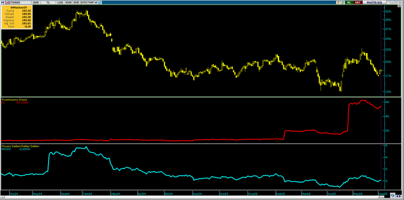Image resolution: width=404 pixels, height=200 pixels.
Task: Click the right blue arrow to move the chart forward
Action: point(400,196)
